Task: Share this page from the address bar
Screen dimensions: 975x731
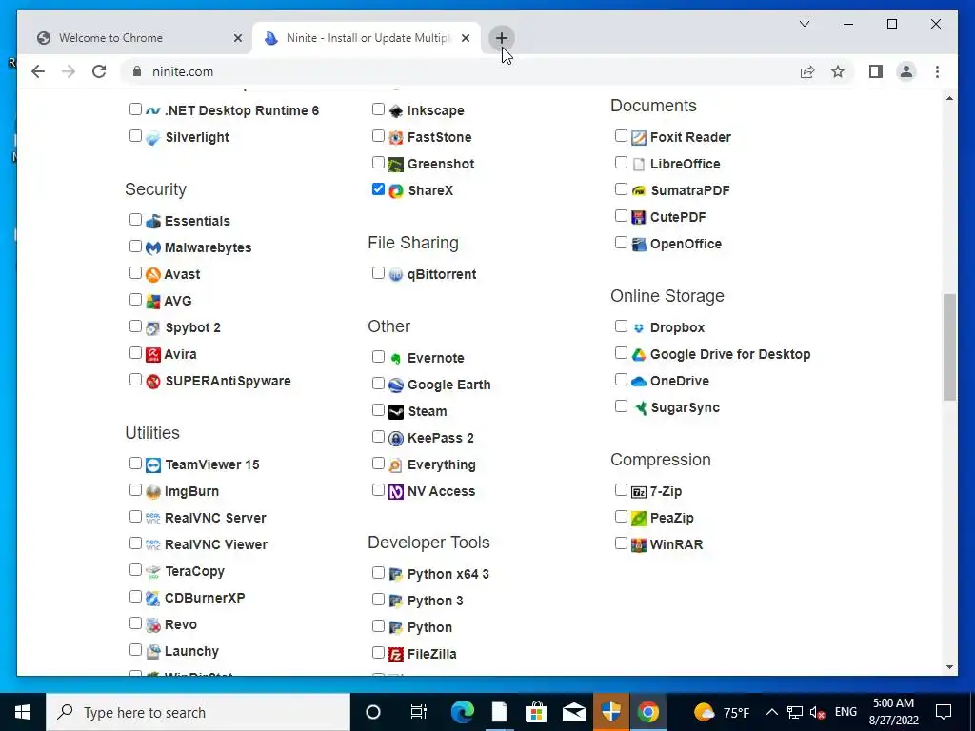Action: click(807, 71)
